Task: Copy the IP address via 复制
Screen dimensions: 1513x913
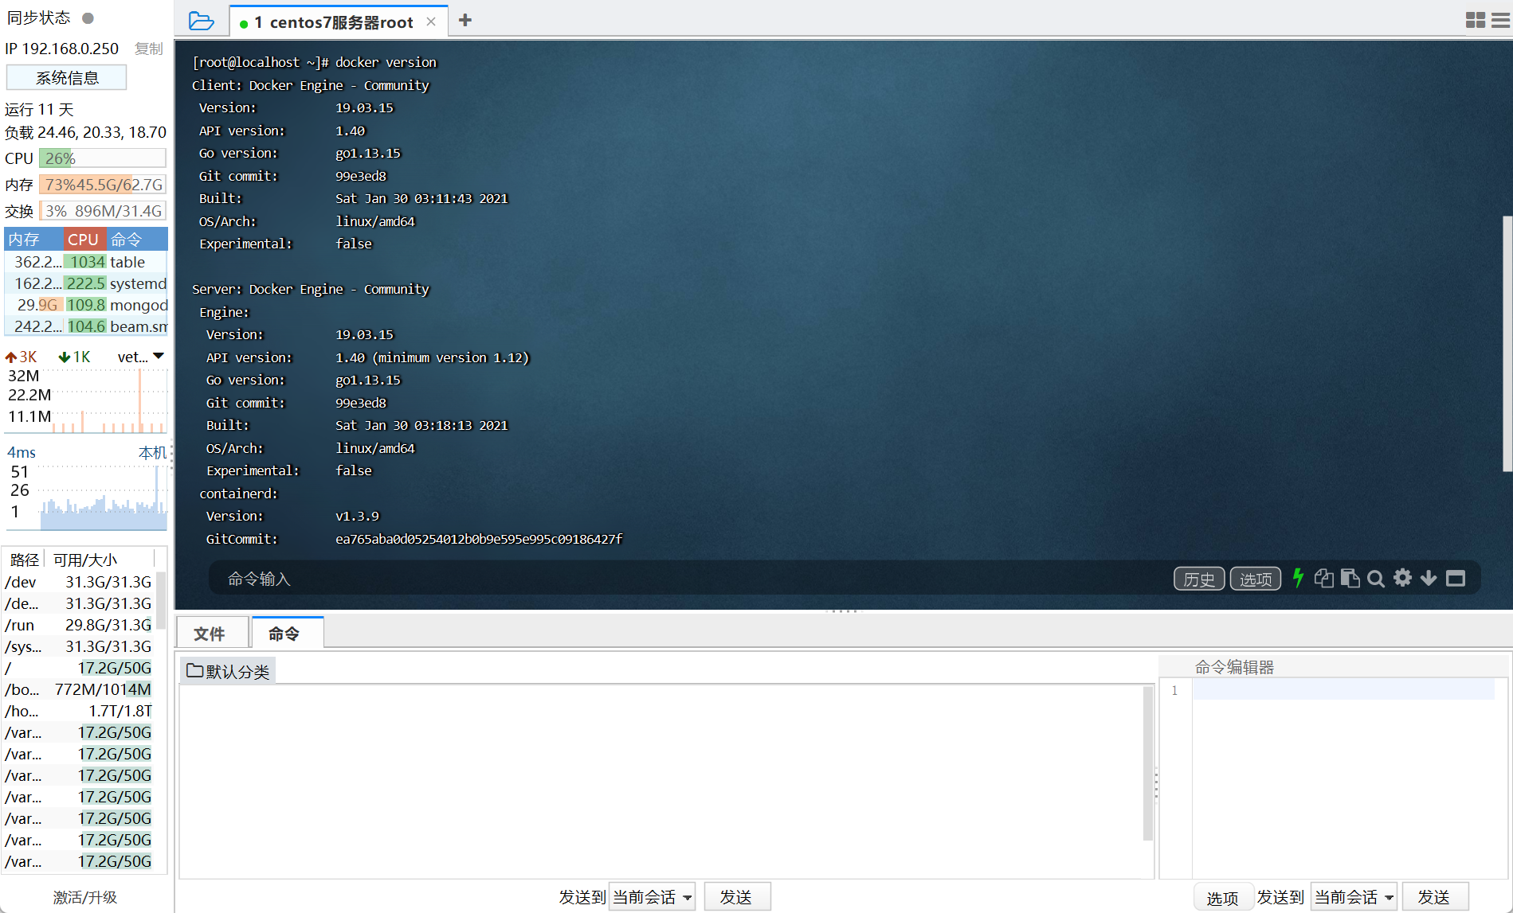Action: coord(148,49)
